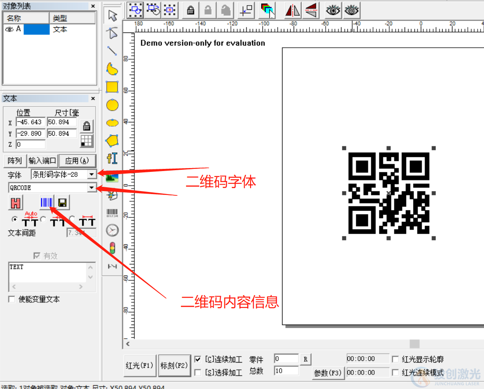Screen dimensions: 484x389
Task: Select the polygon tool
Action: [x=112, y=141]
